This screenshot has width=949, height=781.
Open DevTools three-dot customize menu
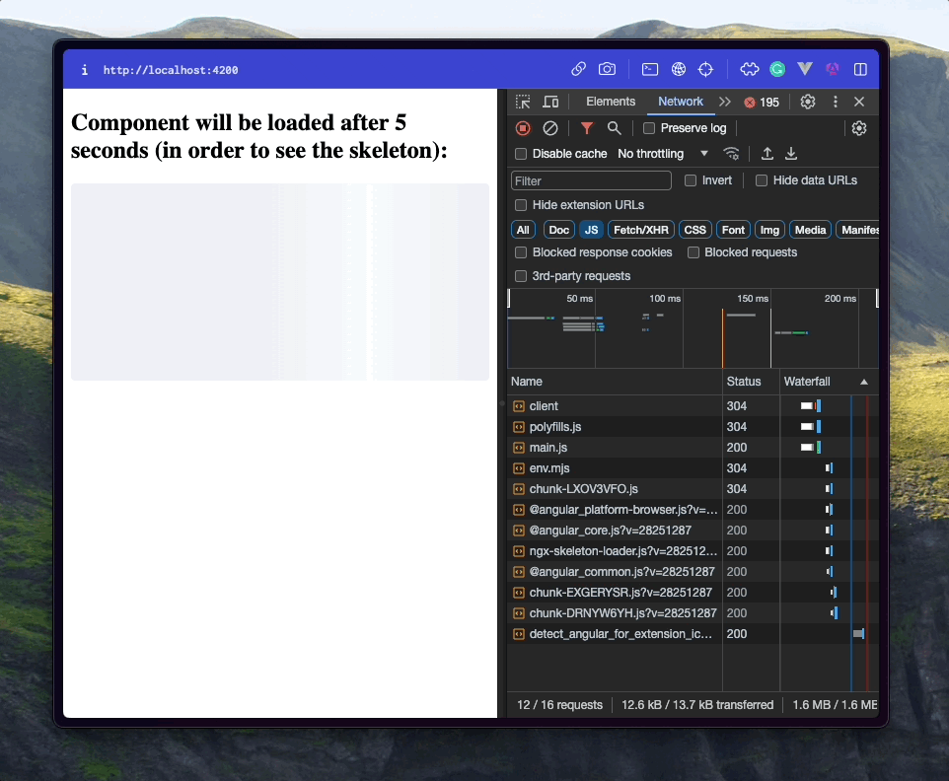pyautogui.click(x=836, y=102)
